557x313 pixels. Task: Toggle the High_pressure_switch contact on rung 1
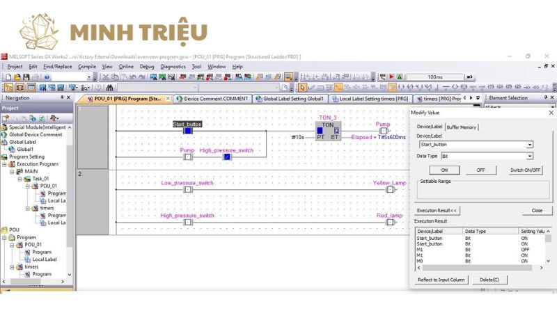227,157
